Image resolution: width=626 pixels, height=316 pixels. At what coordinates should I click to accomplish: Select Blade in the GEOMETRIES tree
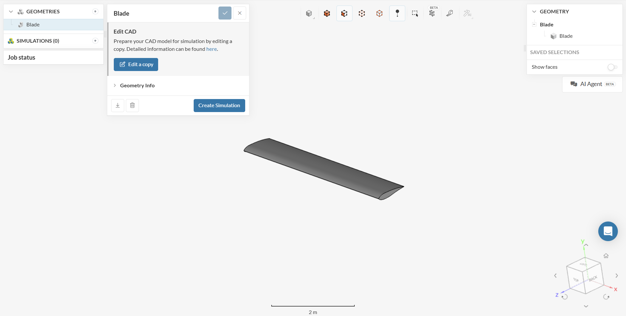point(33,25)
